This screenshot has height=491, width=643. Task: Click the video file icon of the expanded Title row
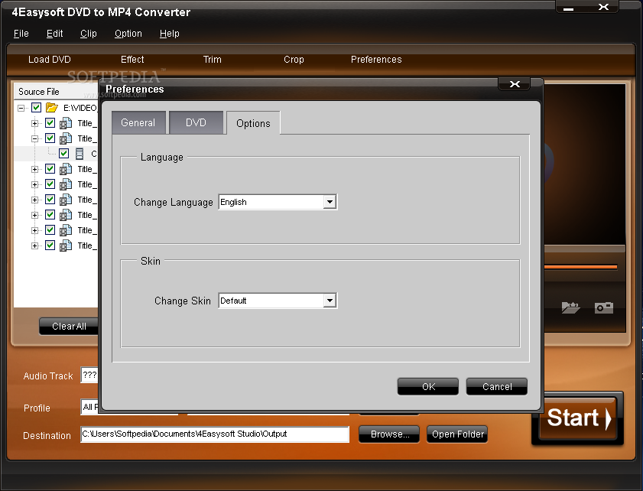[66, 138]
